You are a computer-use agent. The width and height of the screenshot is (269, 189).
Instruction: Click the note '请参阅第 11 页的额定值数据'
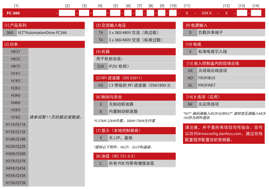(x=56, y=117)
